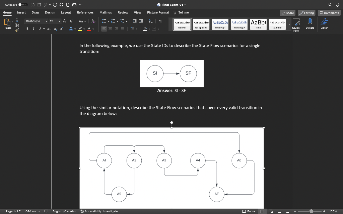Click the Share button
Screen dimensions: 343x214
tap(287, 12)
